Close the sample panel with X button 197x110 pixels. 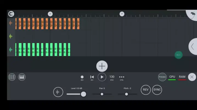tap(192, 77)
